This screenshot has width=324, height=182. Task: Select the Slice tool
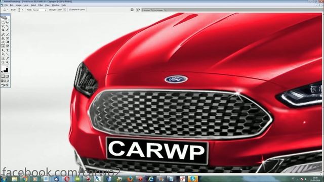[8, 30]
